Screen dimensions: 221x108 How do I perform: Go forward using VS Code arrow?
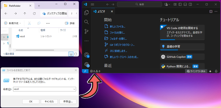(x=113, y=4)
